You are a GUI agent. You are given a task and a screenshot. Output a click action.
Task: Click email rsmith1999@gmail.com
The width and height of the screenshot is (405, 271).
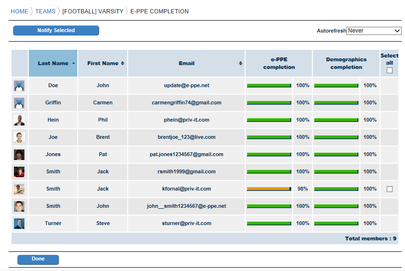coord(187,171)
